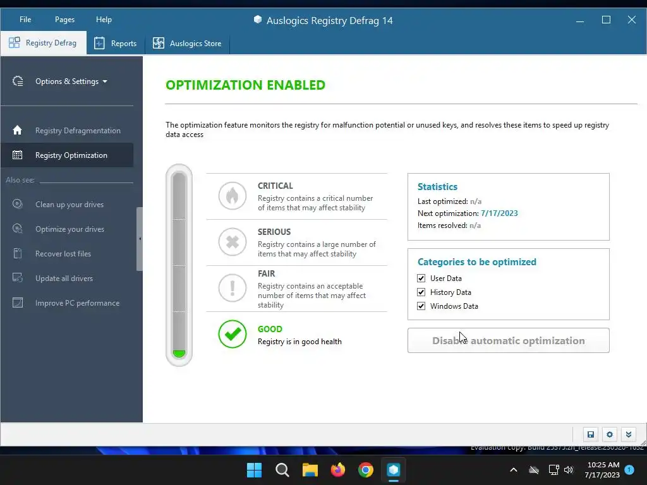
Task: Click the OPTIMIZATION ENABLED heading
Action: pyautogui.click(x=246, y=85)
